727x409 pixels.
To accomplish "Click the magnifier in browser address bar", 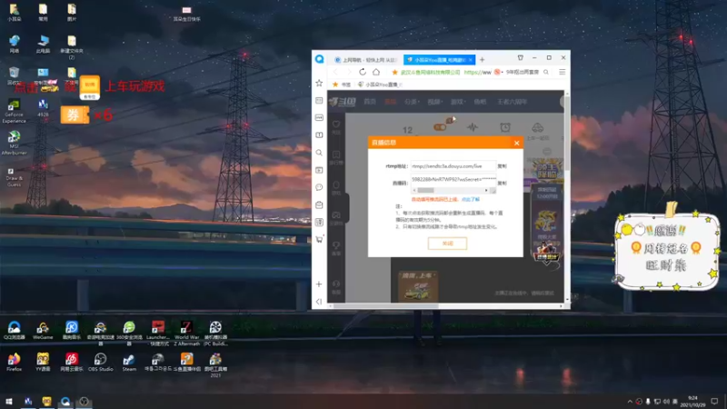I will tap(546, 72).
